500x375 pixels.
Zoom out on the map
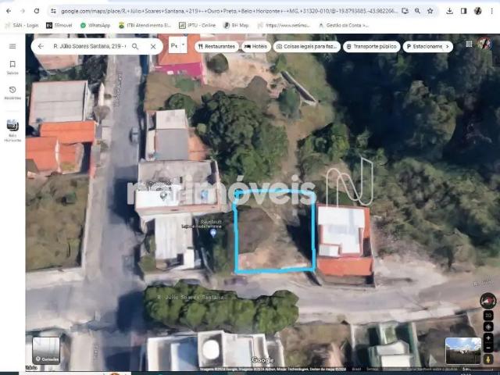pos(488,347)
